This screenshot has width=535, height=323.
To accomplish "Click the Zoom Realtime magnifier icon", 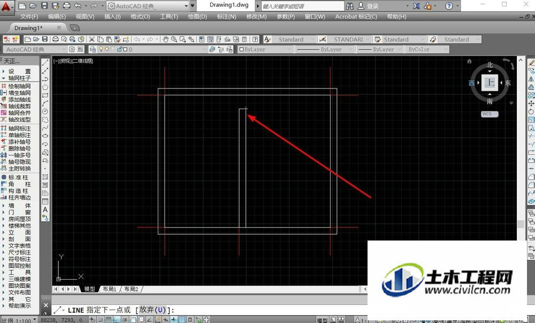I will coord(174,39).
